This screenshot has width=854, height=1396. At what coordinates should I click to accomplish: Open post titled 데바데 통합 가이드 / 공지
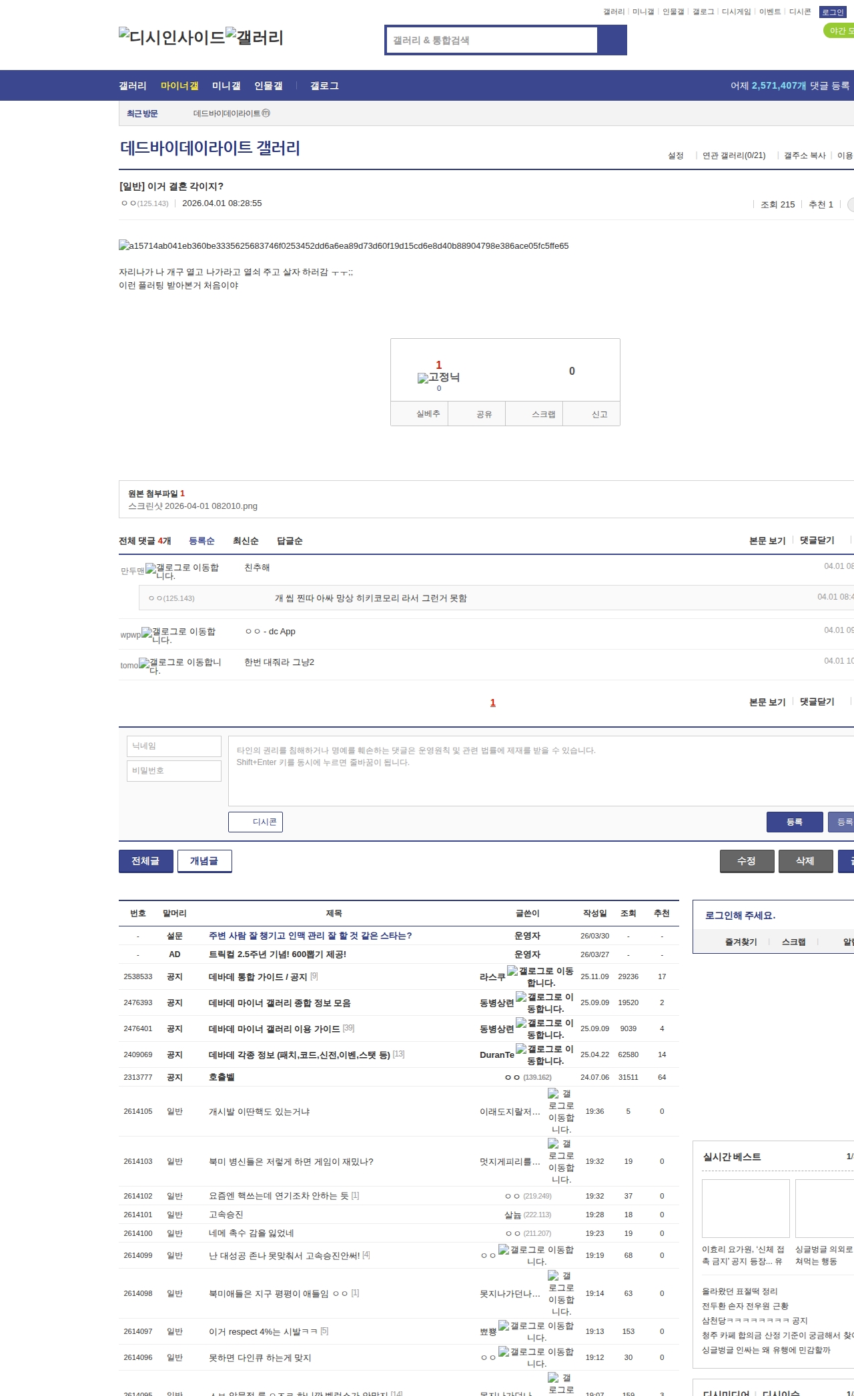258,977
